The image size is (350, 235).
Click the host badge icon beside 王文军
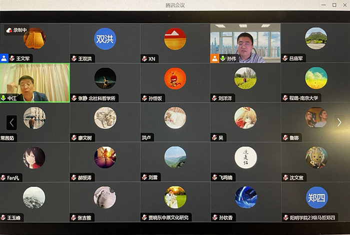point(4,58)
